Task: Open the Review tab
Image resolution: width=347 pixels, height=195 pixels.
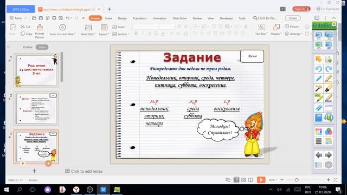Action: [197, 18]
